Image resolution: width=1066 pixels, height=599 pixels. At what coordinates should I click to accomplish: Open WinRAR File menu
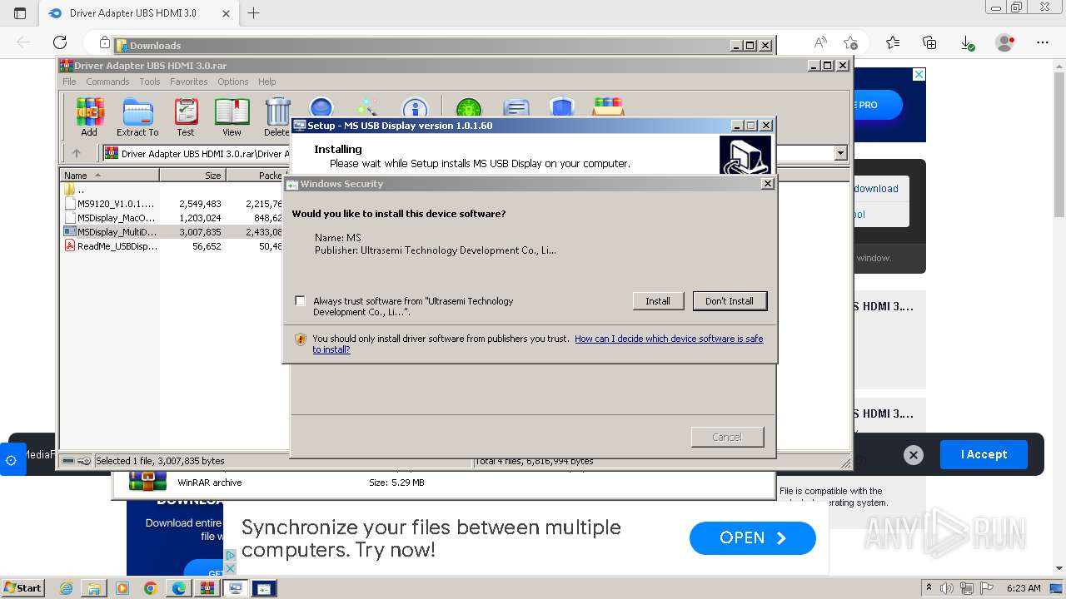click(x=69, y=82)
